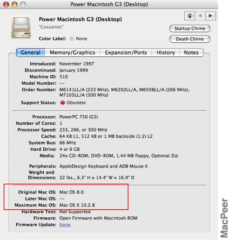The width and height of the screenshot is (230, 240).
Task: Close the window with red button
Action: coord(6,4)
